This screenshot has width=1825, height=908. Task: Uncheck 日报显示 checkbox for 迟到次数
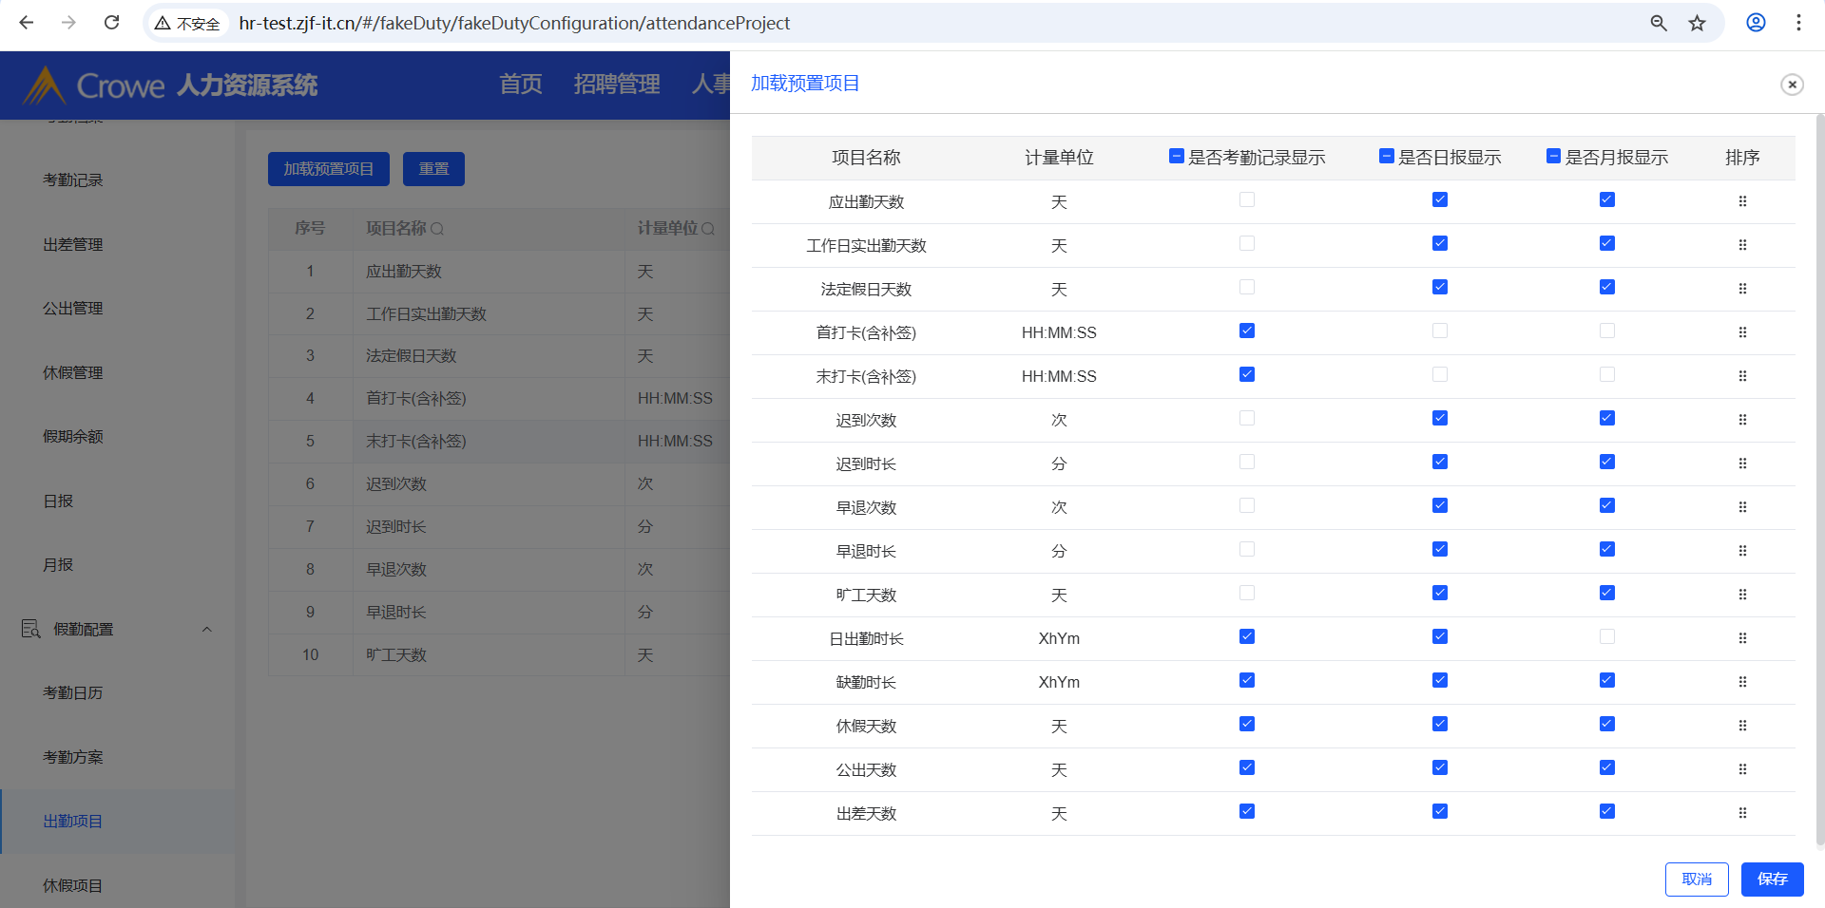click(x=1439, y=419)
